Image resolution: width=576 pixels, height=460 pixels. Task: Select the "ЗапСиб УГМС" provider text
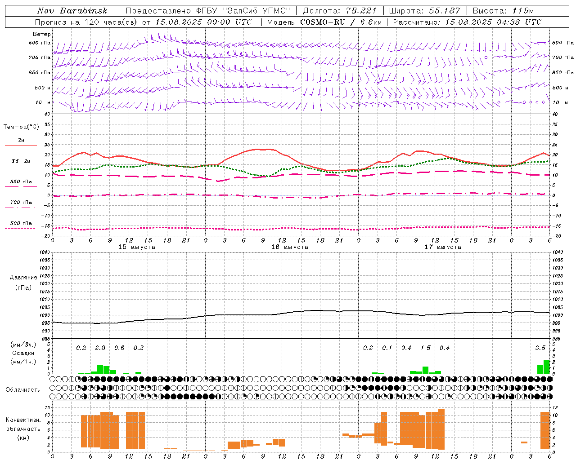pos(257,11)
